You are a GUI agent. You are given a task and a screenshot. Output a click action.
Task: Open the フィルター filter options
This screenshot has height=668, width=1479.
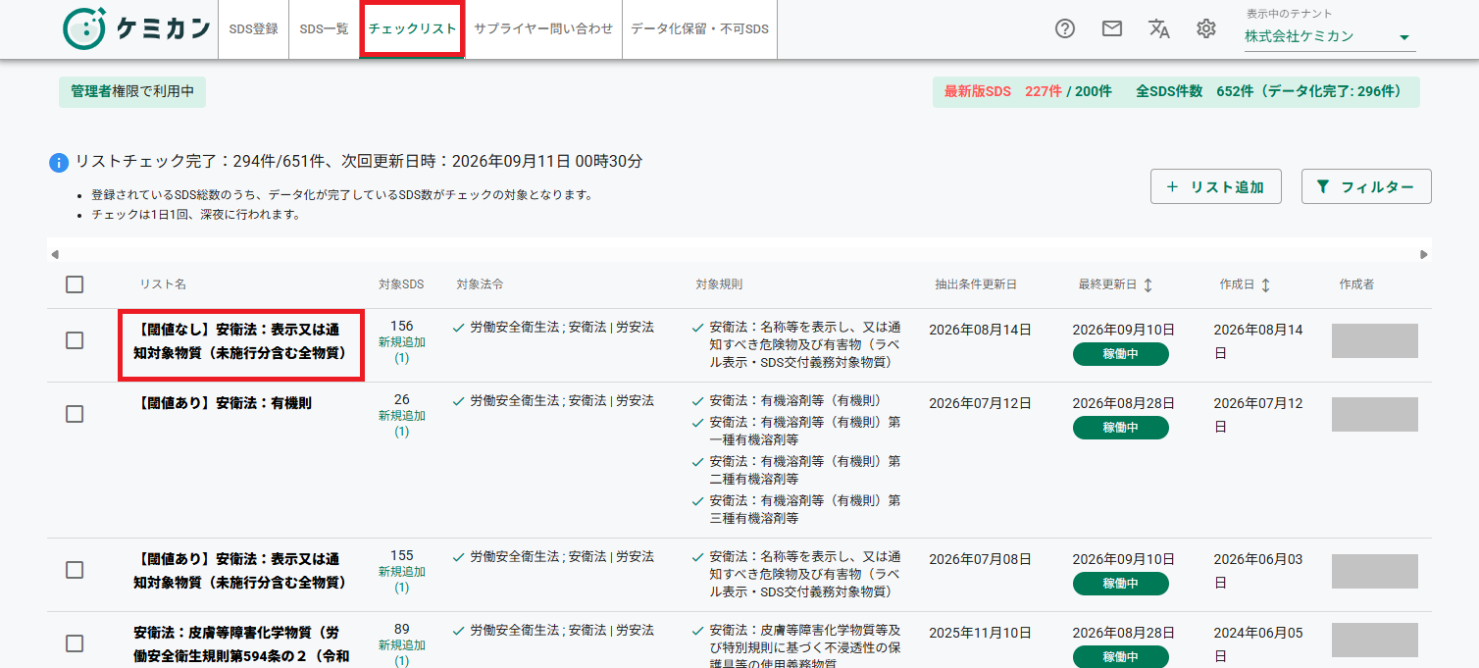1366,186
